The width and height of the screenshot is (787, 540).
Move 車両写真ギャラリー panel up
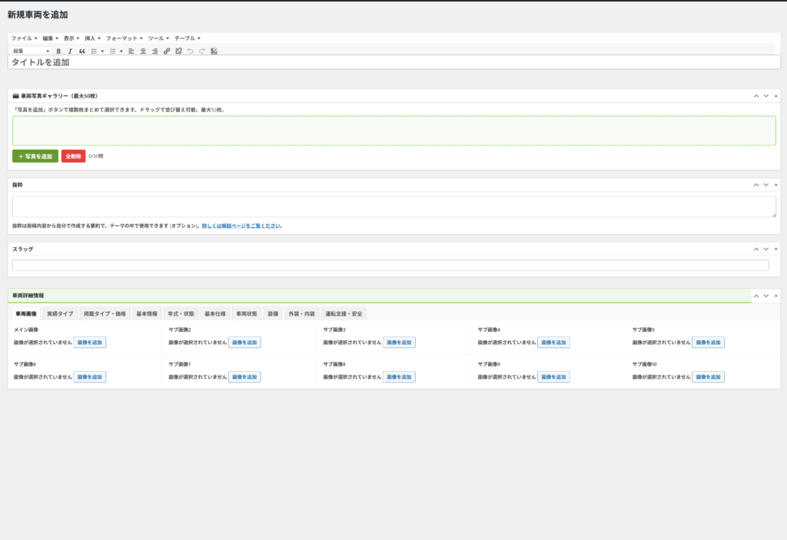click(756, 96)
